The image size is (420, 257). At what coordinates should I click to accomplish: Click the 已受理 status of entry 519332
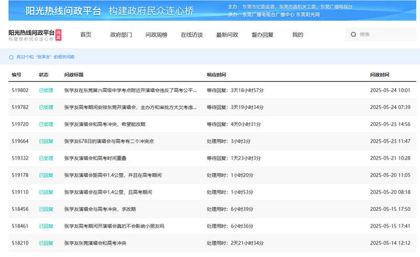[x=46, y=158]
